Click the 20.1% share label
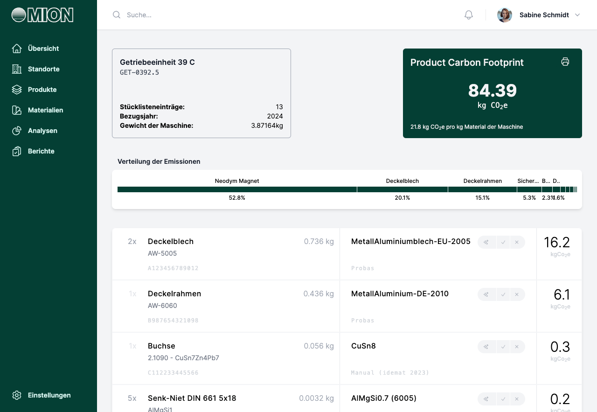Image resolution: width=597 pixels, height=412 pixels. click(403, 198)
